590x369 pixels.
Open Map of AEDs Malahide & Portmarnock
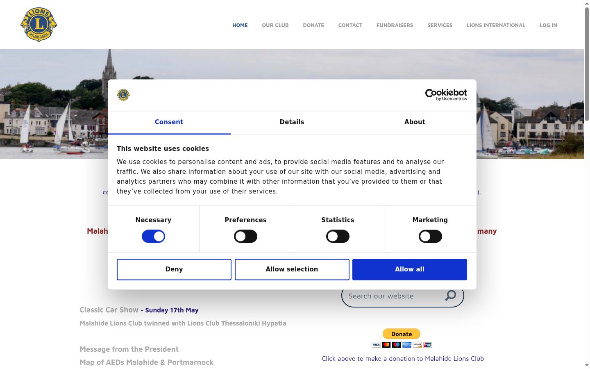(x=147, y=362)
